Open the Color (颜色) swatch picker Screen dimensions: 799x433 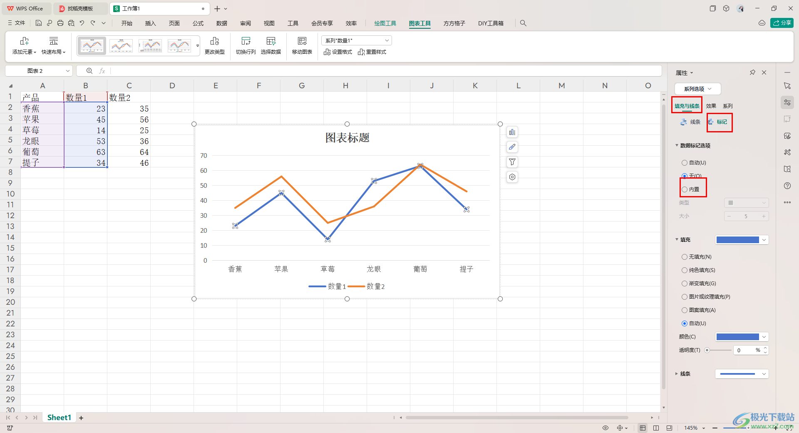[x=742, y=337]
